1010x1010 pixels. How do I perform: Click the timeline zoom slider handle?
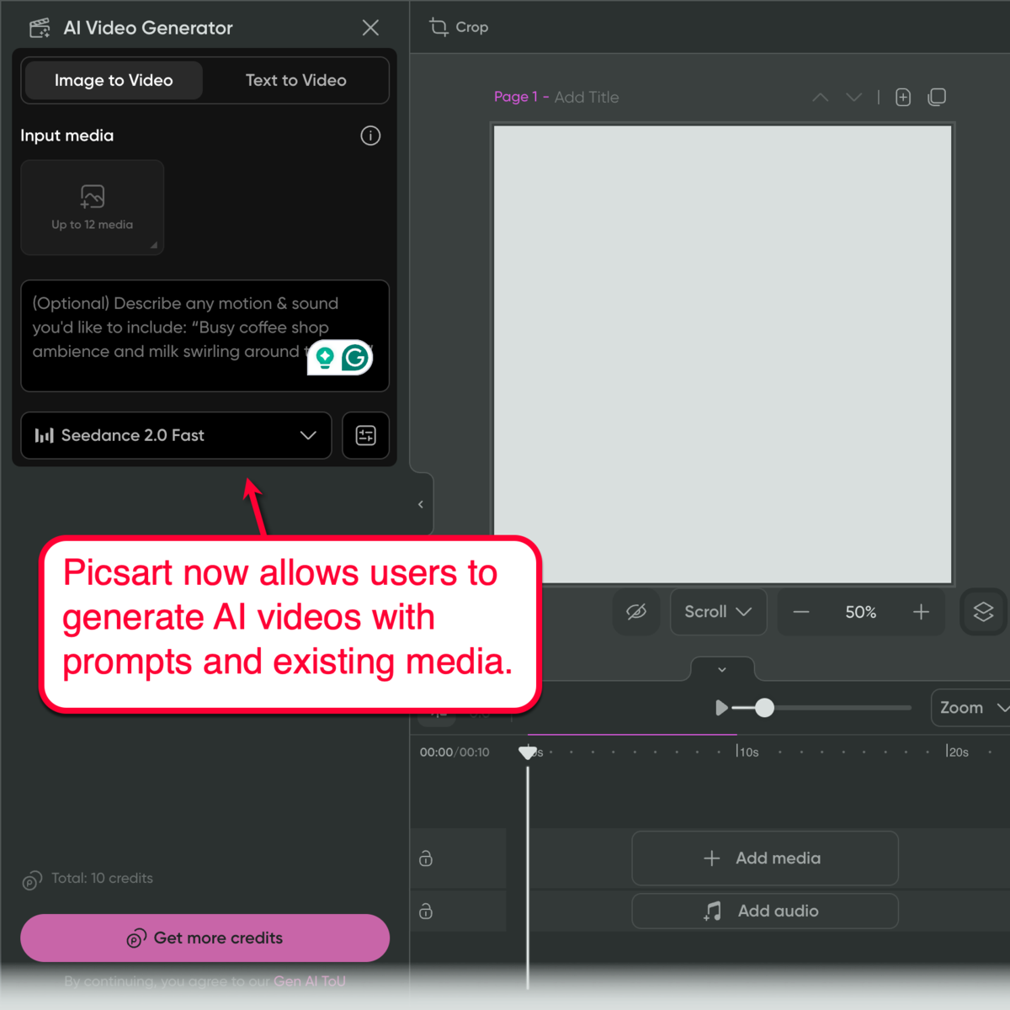tap(764, 708)
